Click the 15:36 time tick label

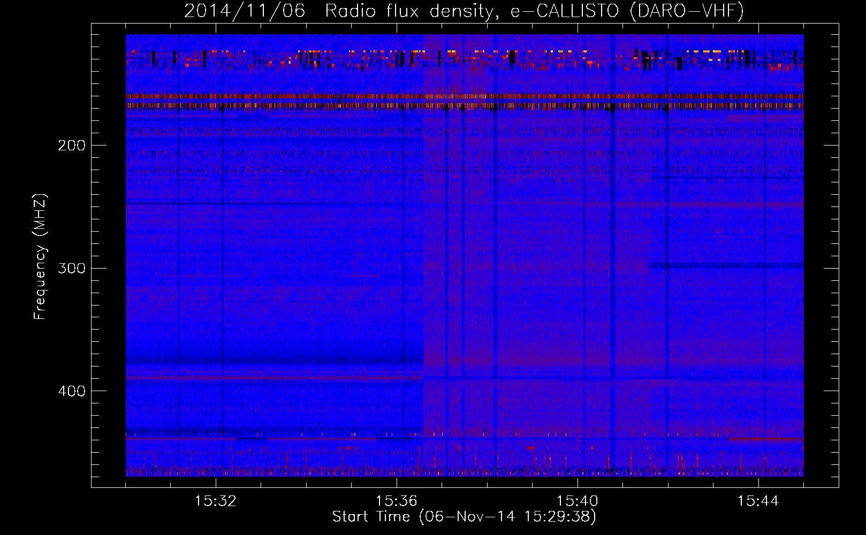[x=397, y=501]
